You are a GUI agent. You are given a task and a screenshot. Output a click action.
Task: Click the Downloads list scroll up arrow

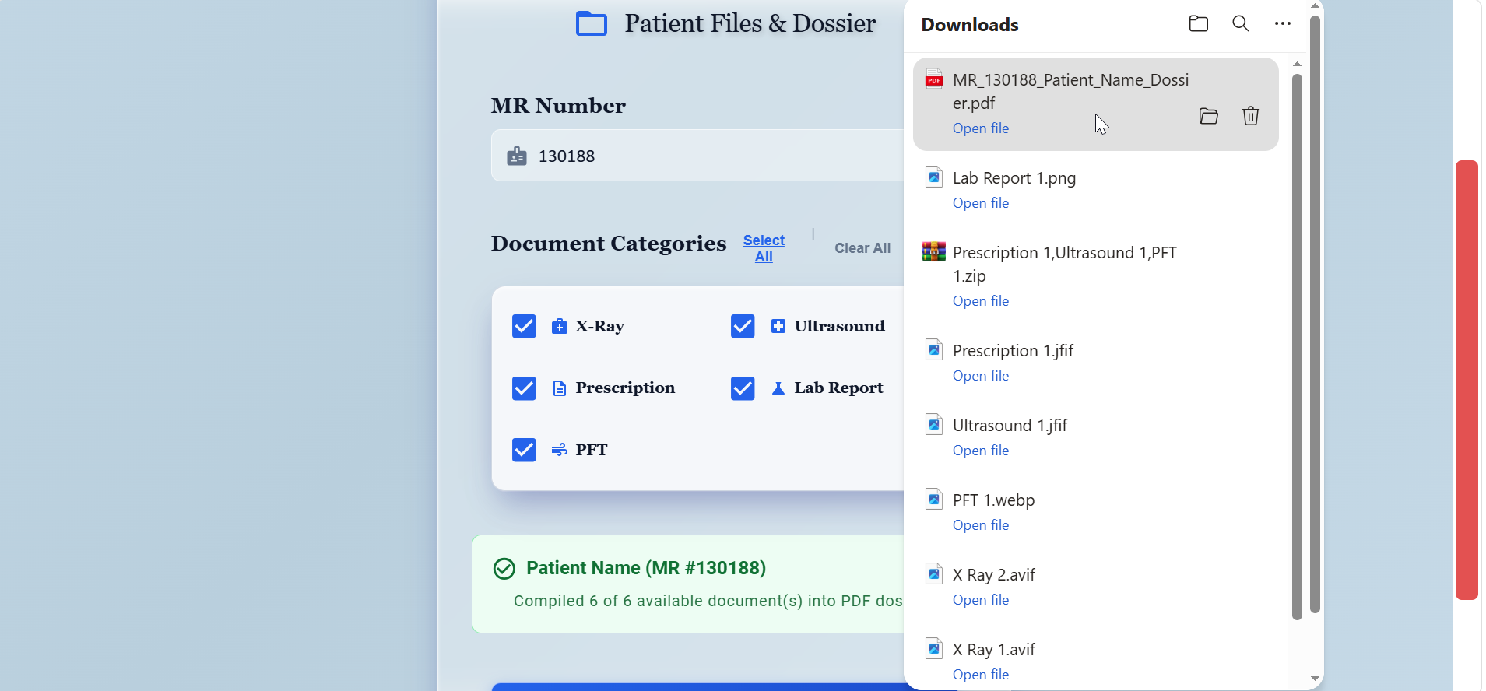pos(1297,64)
